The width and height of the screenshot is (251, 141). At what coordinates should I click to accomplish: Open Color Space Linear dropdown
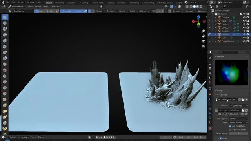click(238, 119)
